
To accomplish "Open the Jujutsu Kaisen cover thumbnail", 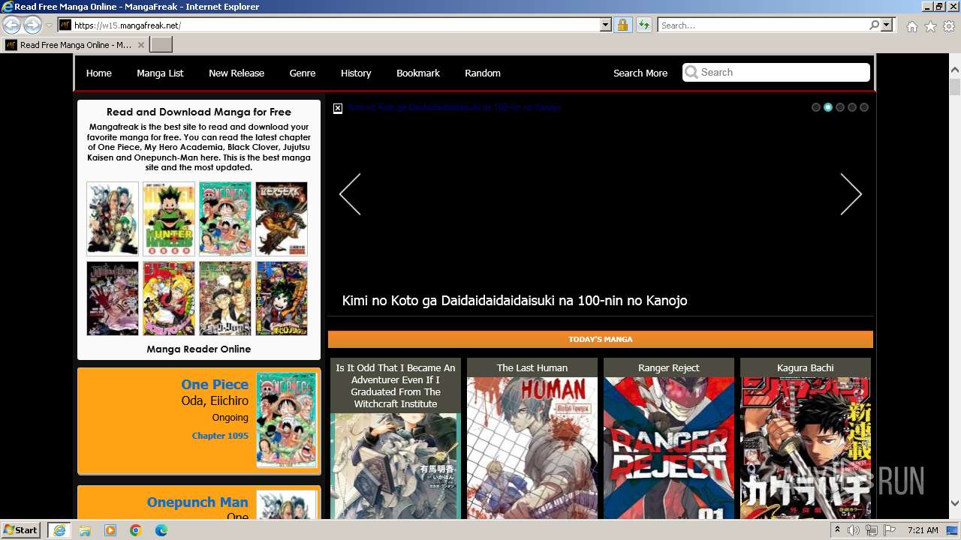I will click(x=113, y=298).
